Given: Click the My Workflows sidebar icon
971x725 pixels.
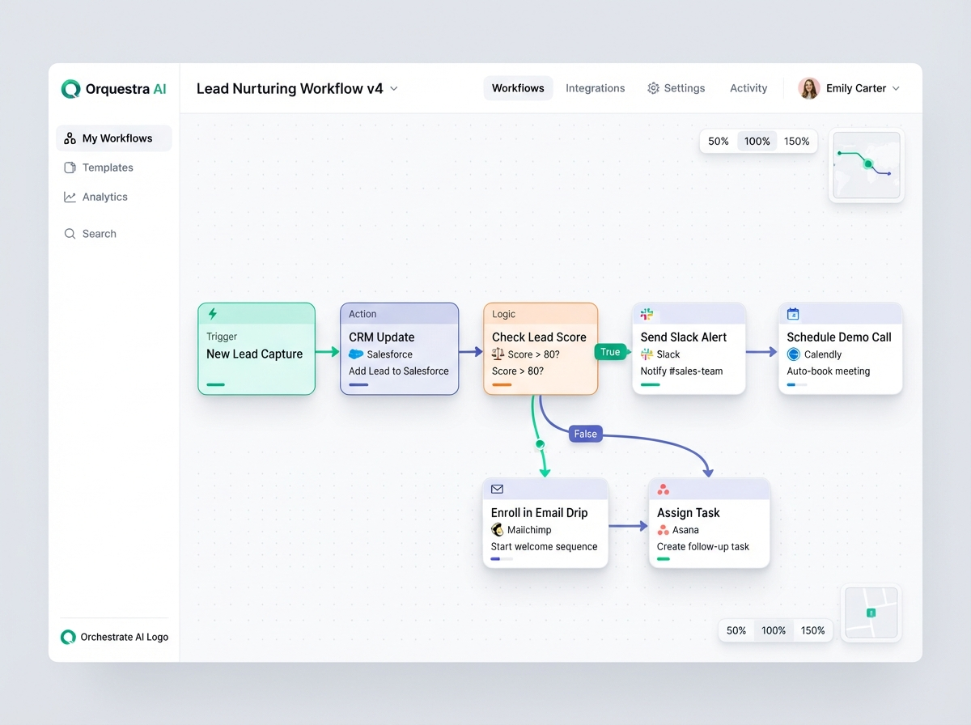Looking at the screenshot, I should (70, 138).
